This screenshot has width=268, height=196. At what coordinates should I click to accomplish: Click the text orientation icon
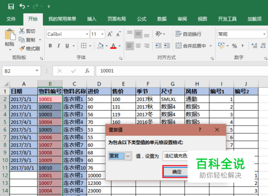pyautogui.click(x=158, y=34)
